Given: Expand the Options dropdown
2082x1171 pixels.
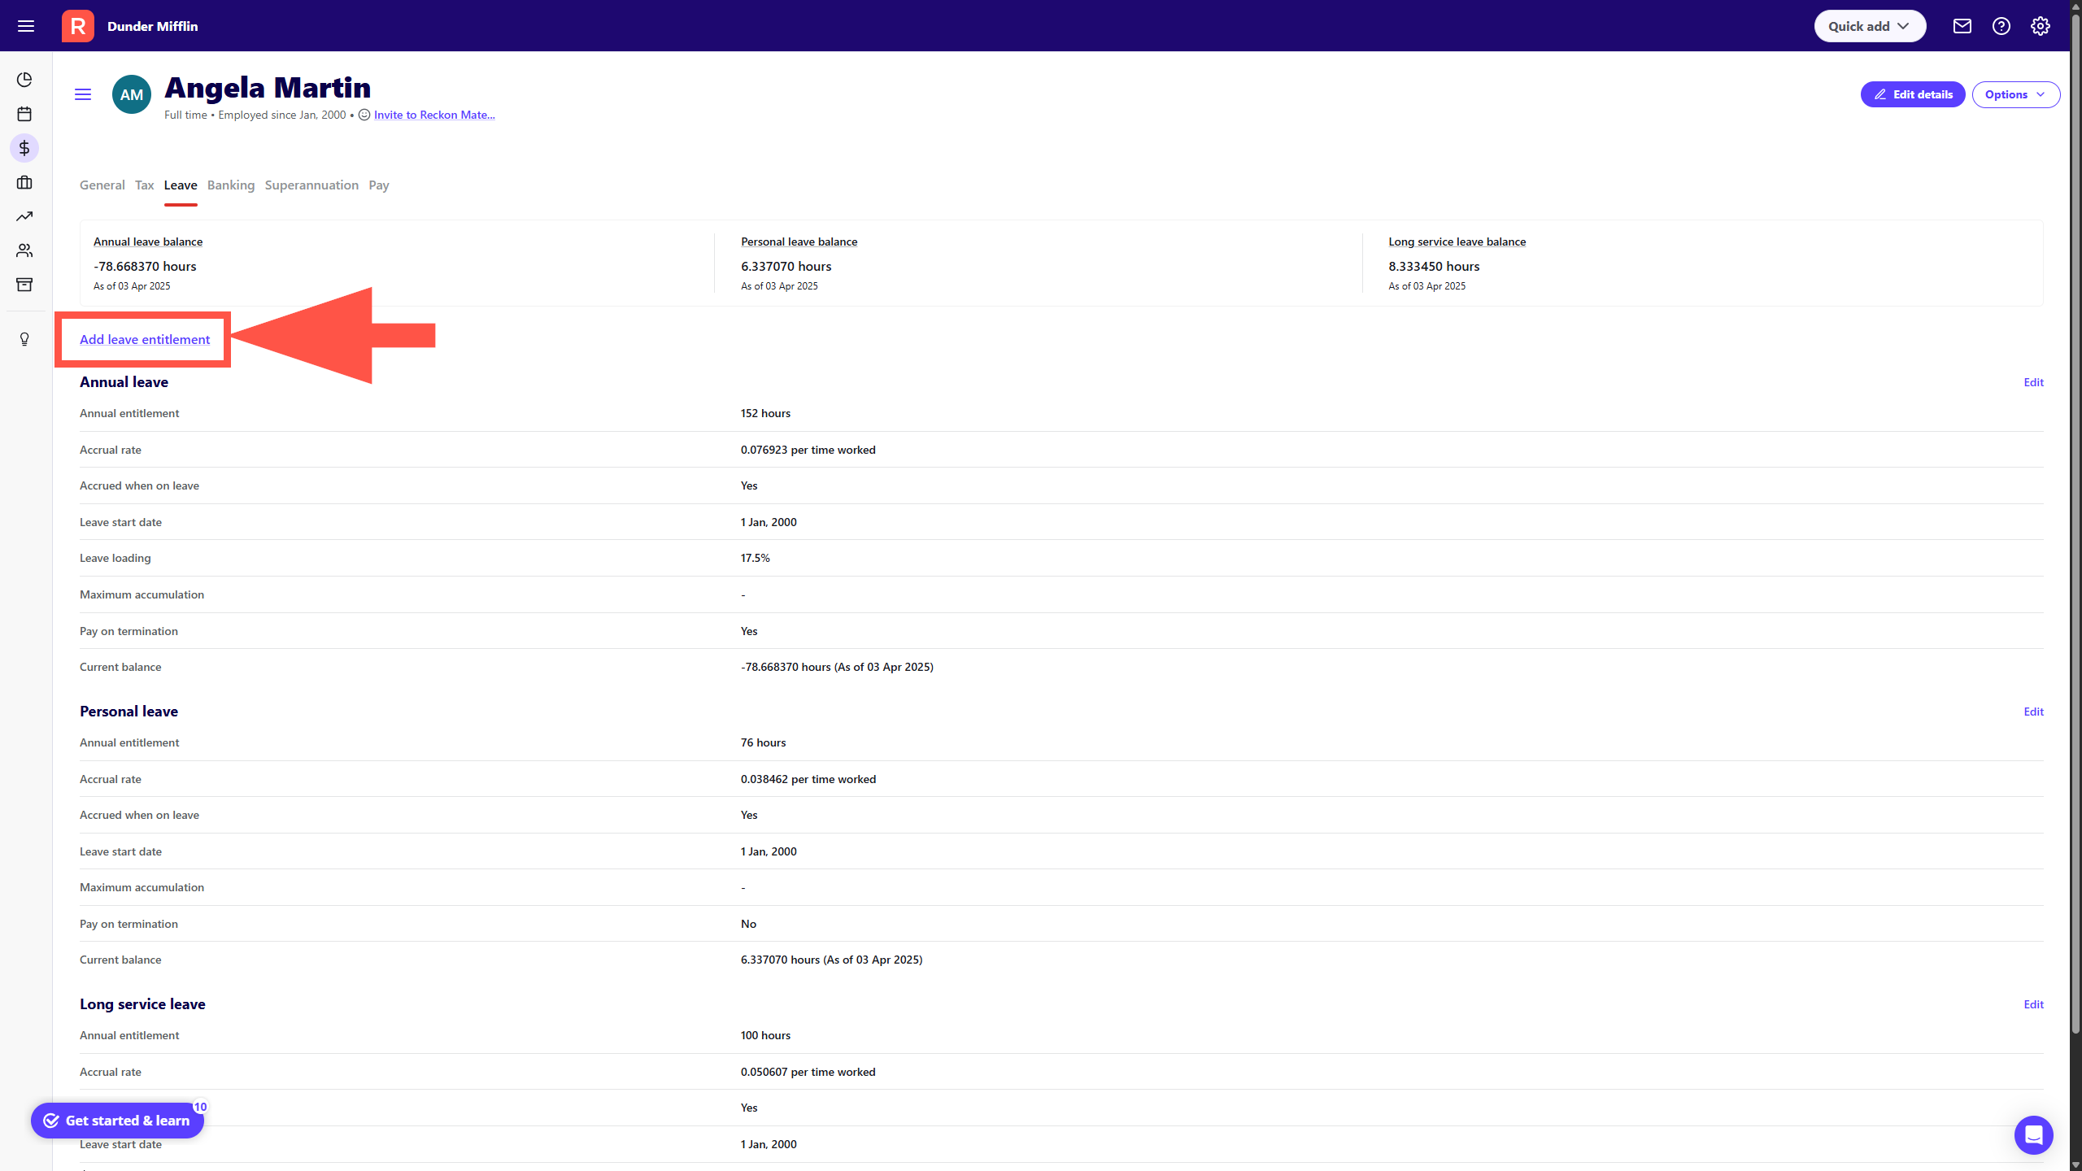Looking at the screenshot, I should (2014, 94).
